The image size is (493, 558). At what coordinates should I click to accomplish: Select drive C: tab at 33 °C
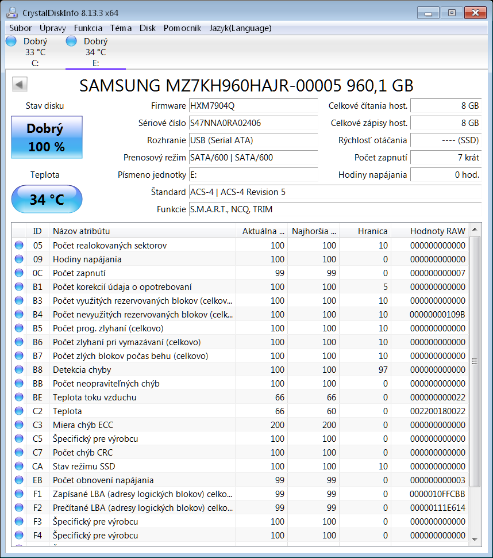pyautogui.click(x=35, y=52)
